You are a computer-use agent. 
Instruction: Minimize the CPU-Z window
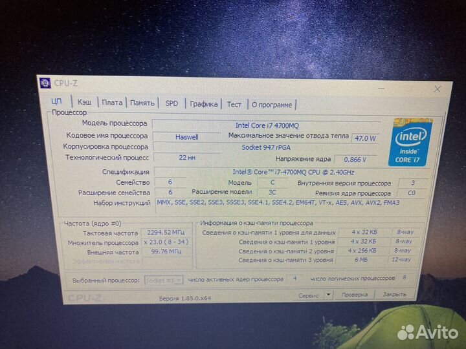tap(382, 88)
